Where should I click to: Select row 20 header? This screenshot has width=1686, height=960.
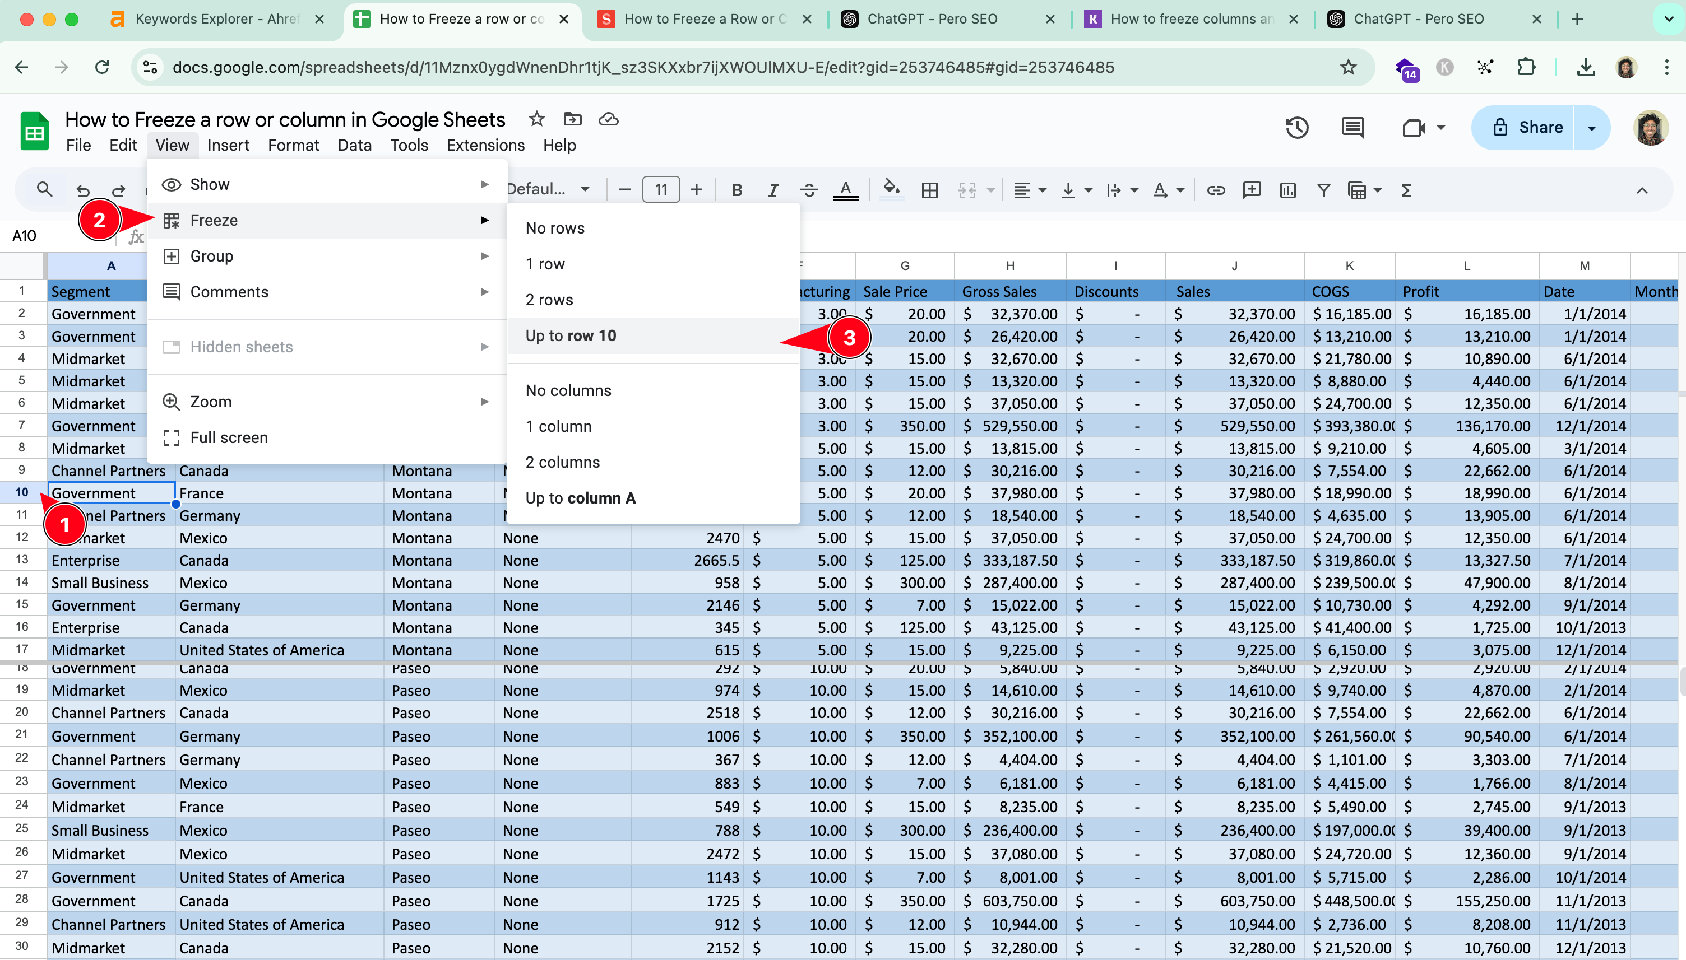pyautogui.click(x=22, y=712)
